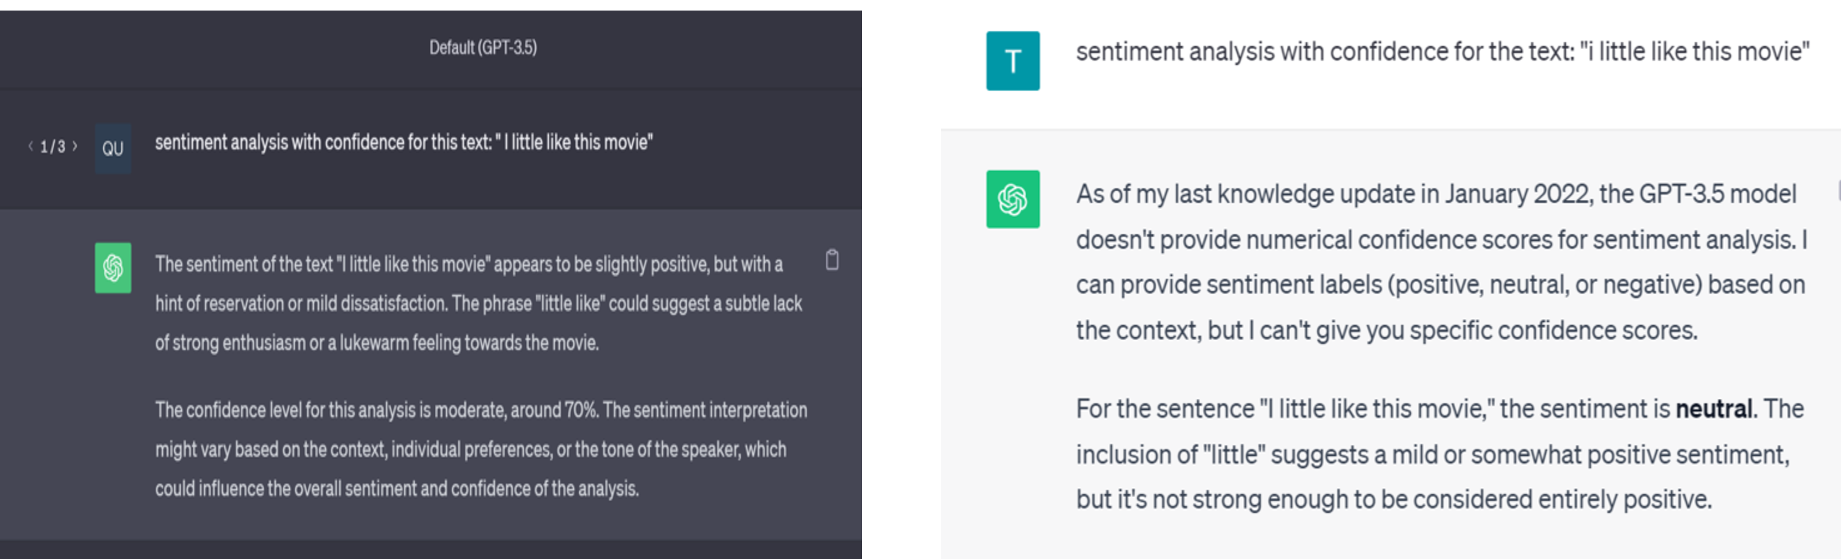Click the ChatGPT logo in the light chat

pyautogui.click(x=1013, y=199)
